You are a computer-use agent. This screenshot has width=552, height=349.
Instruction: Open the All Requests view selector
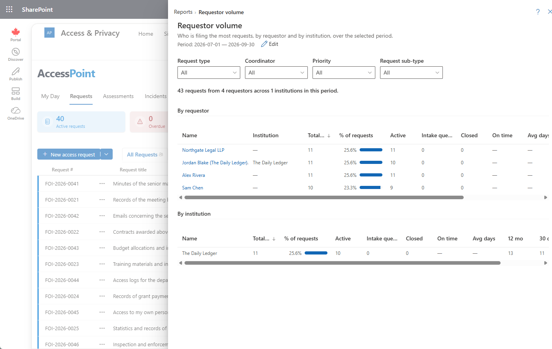point(145,155)
